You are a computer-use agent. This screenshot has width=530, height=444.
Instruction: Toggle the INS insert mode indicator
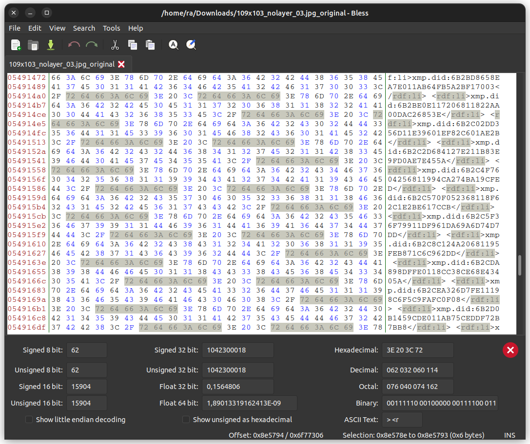(x=510, y=435)
